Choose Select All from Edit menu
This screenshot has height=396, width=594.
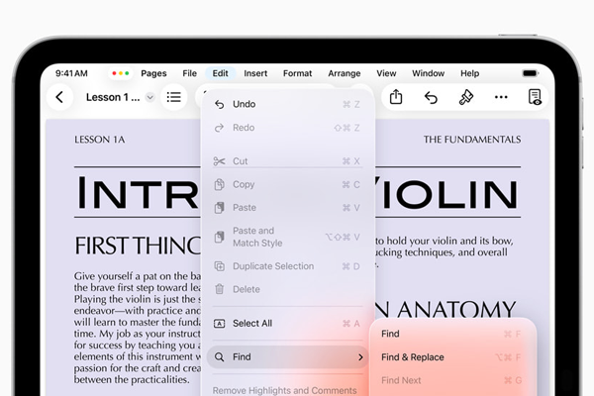coord(287,324)
